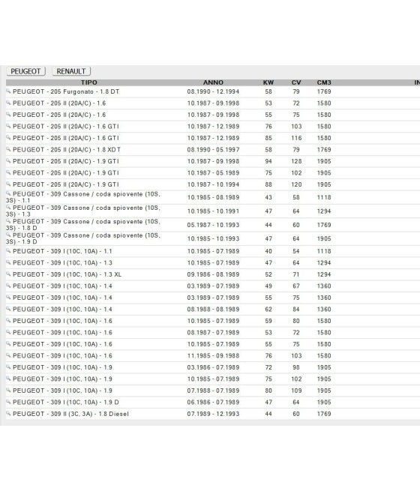This screenshot has height=491, width=420.
Task: Select PEUGEOT 309 I 1.9 with 109 CV
Action: point(213,391)
